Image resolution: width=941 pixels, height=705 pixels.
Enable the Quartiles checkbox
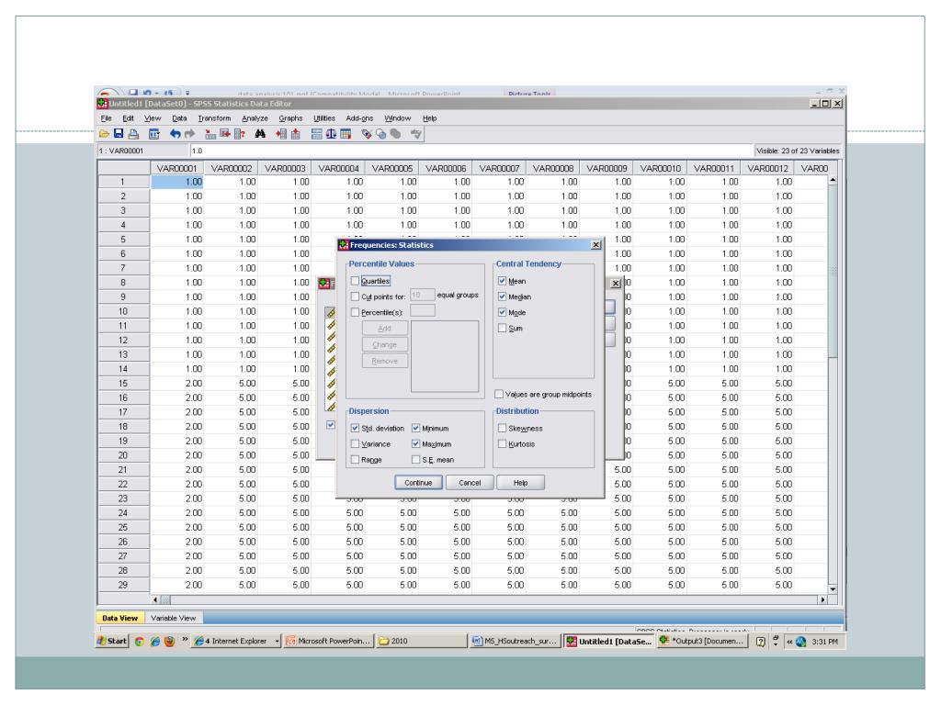coord(356,281)
